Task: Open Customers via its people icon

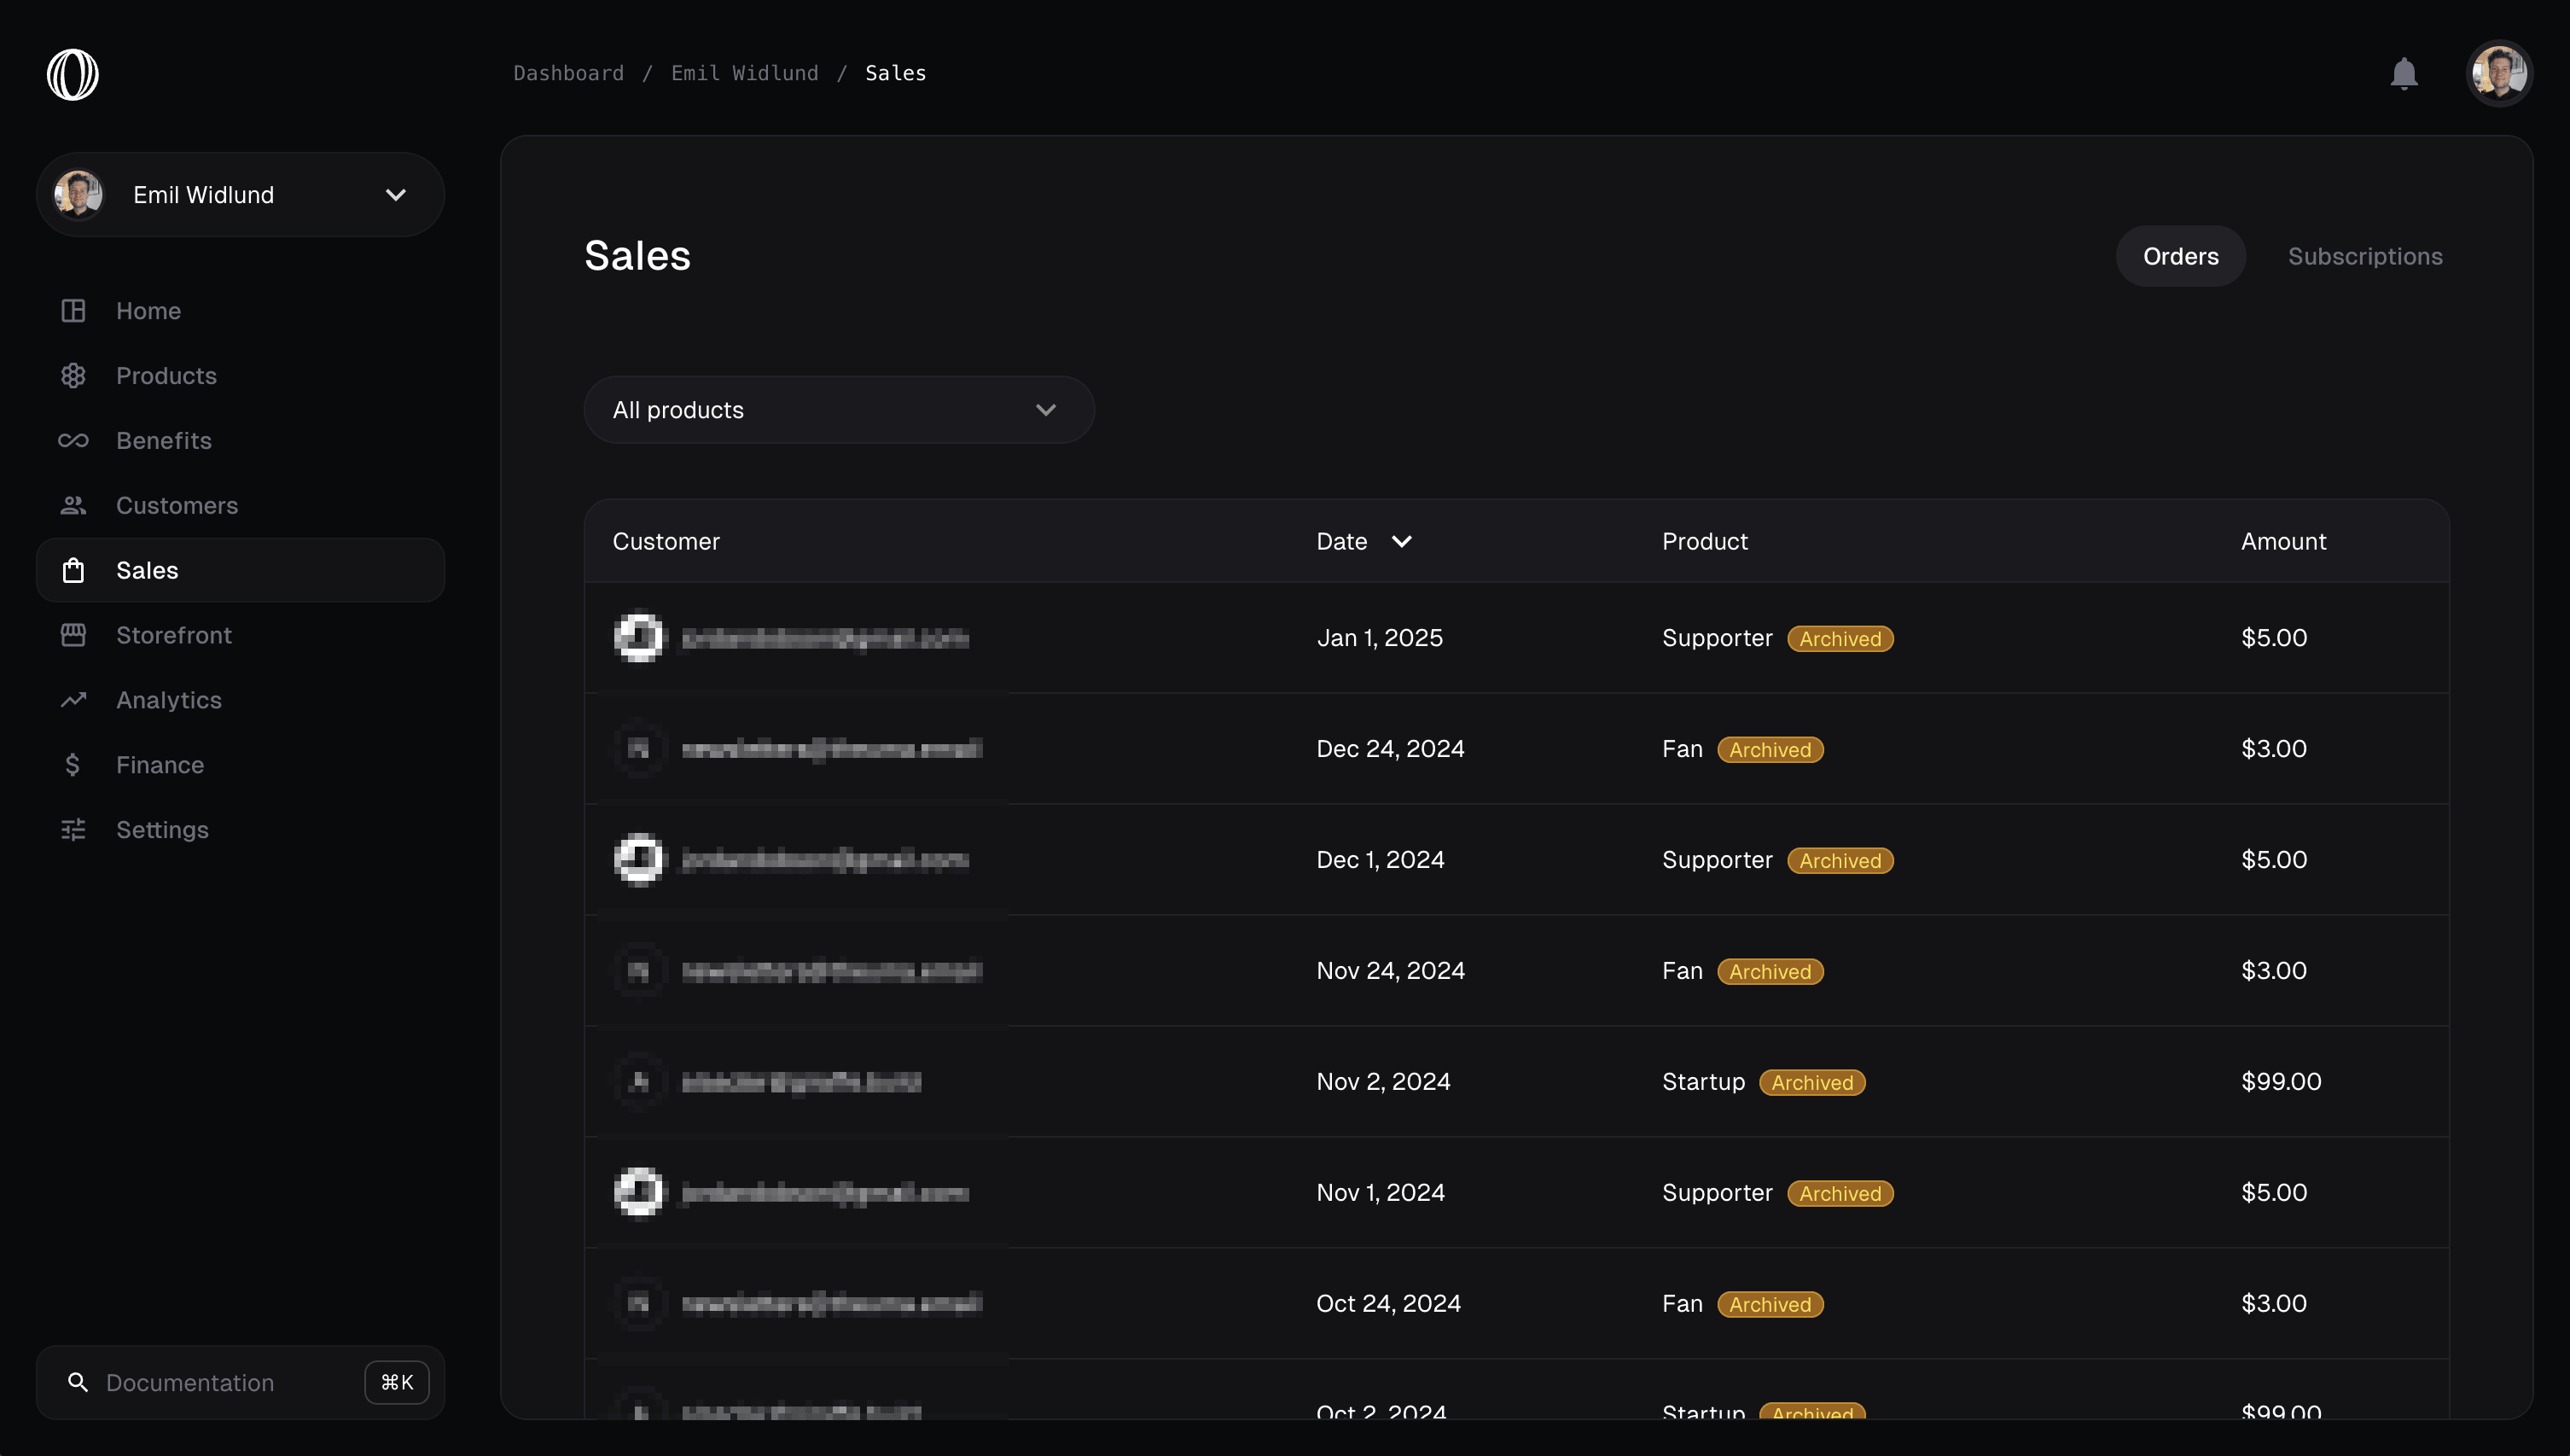Action: click(x=73, y=506)
